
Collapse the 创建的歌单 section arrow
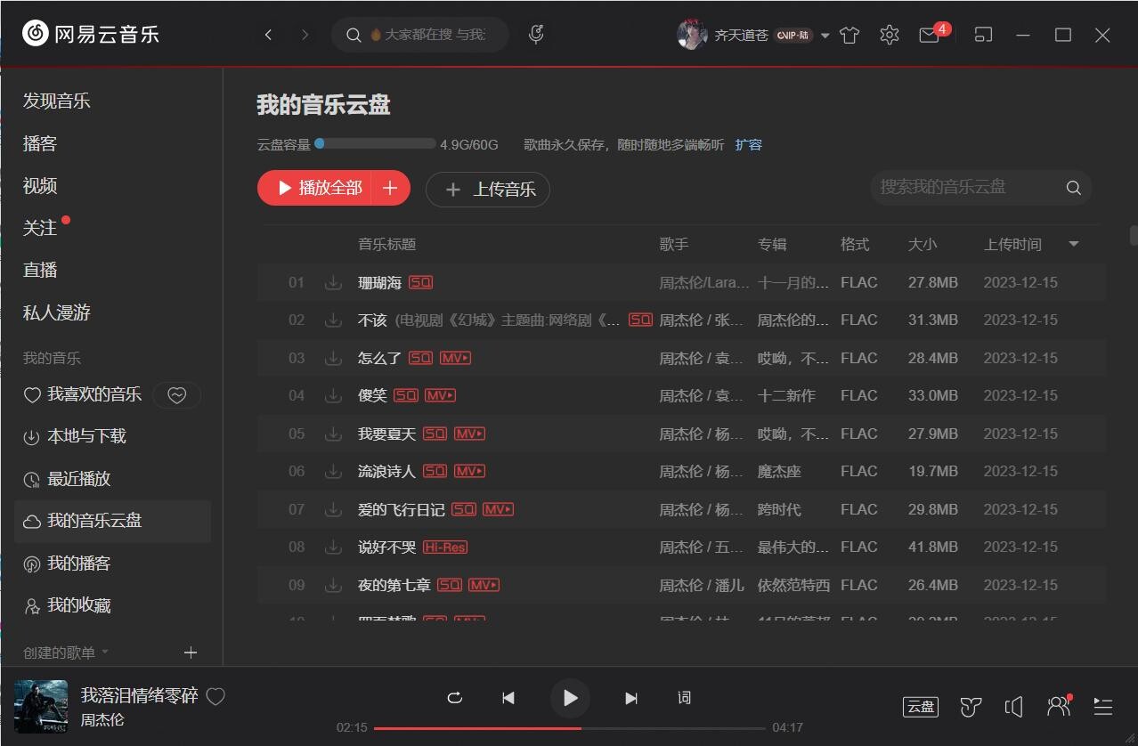[105, 652]
